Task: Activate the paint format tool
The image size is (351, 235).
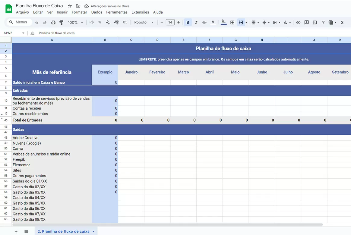Action: [x=61, y=22]
